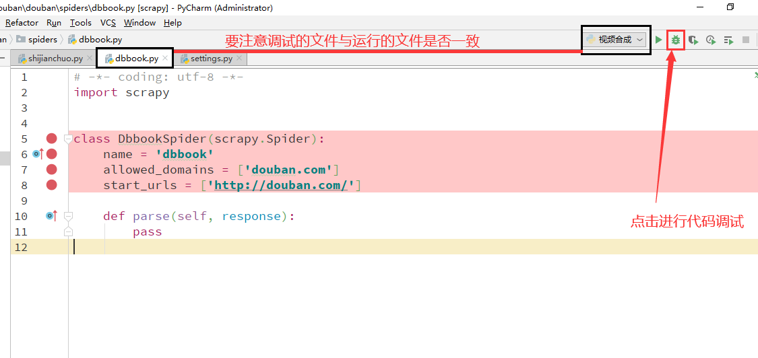This screenshot has width=758, height=358.
Task: Click line number 9 in the gutter
Action: (24, 201)
